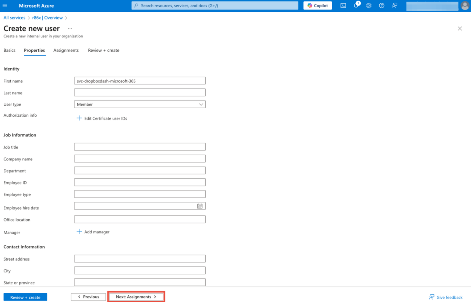Pick a date with the Employee hire date calendar
The height and width of the screenshot is (302, 471).
click(200, 206)
